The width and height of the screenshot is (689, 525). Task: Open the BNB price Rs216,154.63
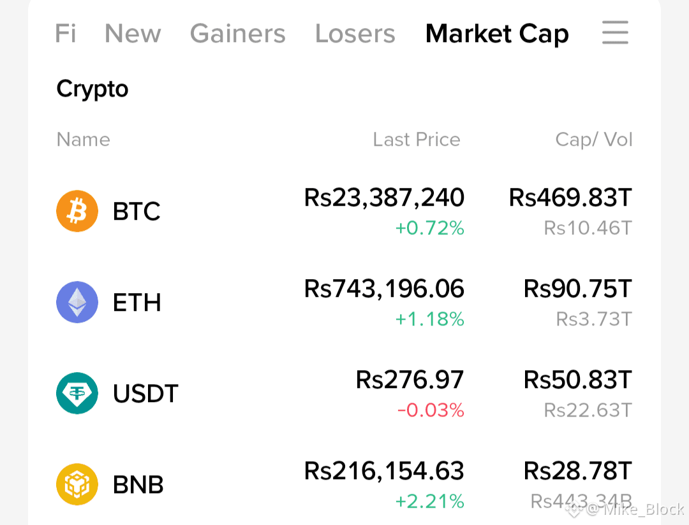(x=385, y=471)
